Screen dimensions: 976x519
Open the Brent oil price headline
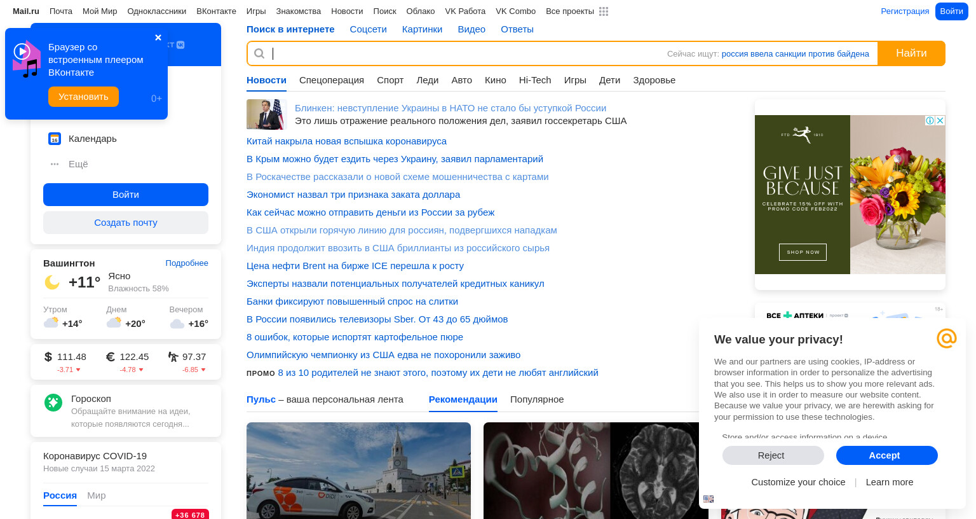pos(355,266)
